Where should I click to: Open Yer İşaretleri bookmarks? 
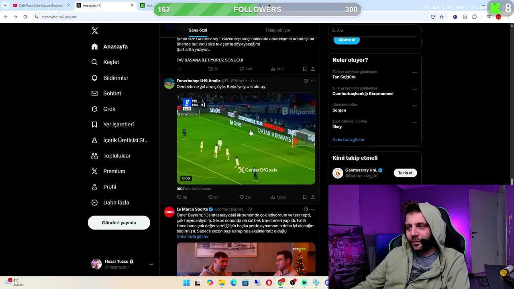click(x=112, y=124)
